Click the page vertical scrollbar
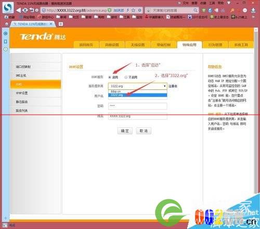This screenshot has width=260, height=229. [x=256, y=111]
